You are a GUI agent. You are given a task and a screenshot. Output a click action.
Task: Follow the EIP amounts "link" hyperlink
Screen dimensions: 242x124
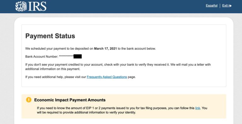point(198,108)
